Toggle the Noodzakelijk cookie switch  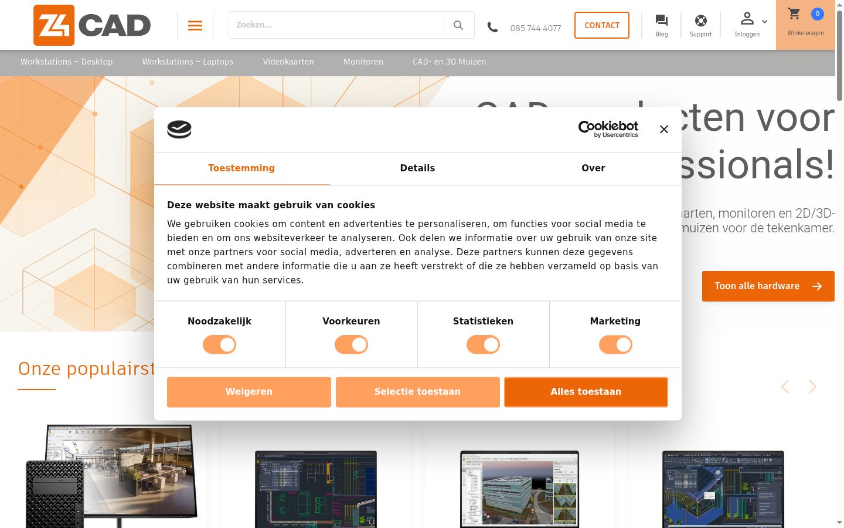coord(220,344)
